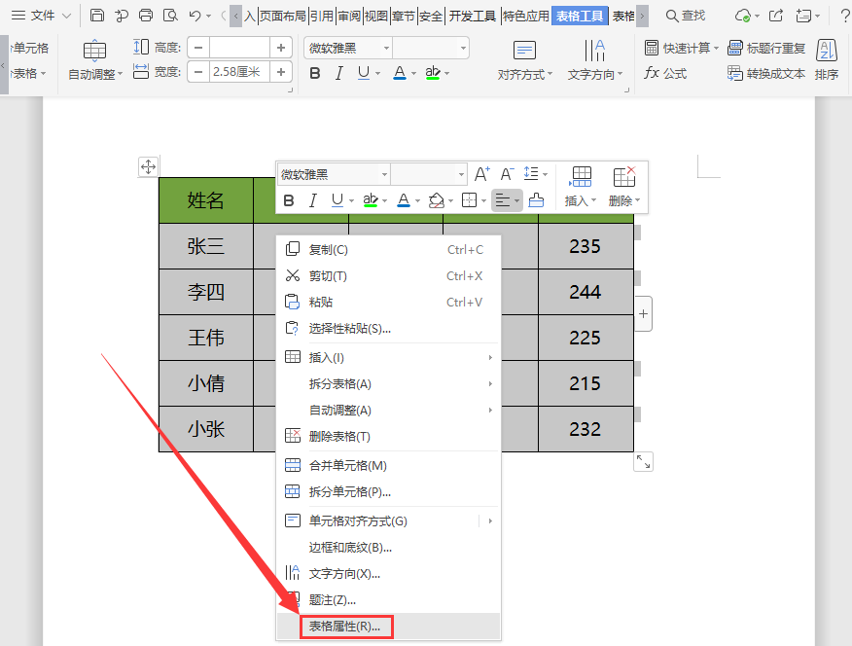Click the Print icon in the top toolbar
Viewport: 852px width, 646px height.
tap(146, 16)
